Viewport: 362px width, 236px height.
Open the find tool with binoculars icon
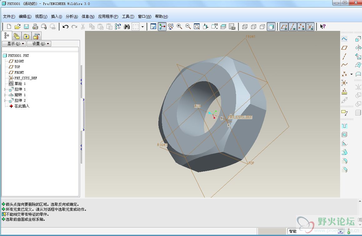127,27
